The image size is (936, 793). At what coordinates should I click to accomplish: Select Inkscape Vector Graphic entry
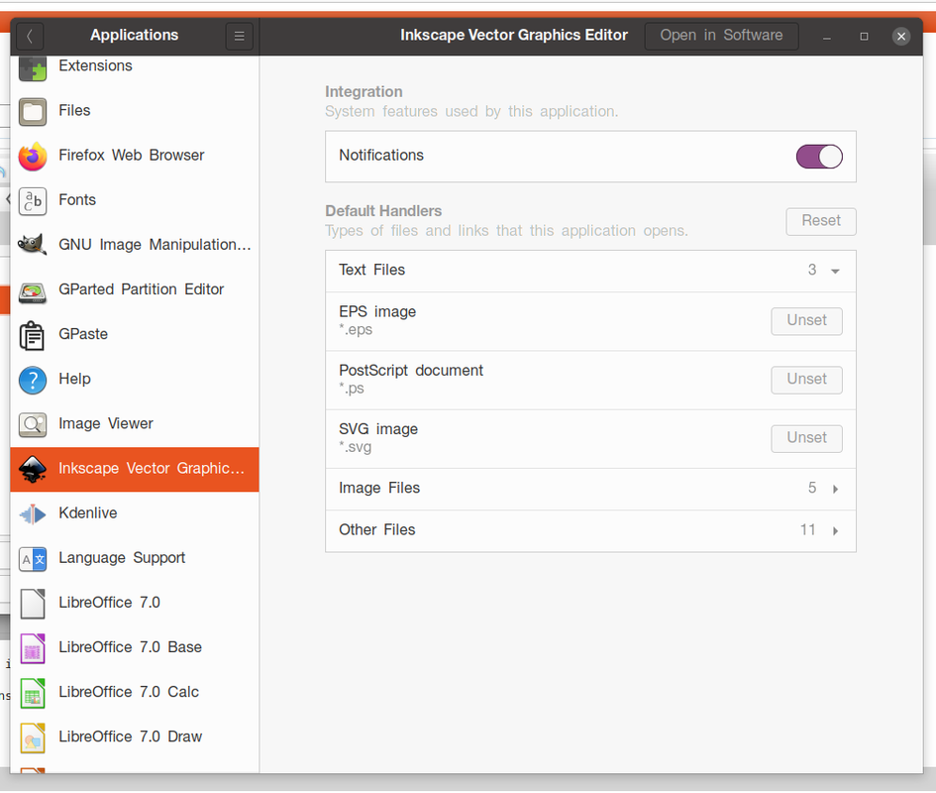pyautogui.click(x=135, y=470)
